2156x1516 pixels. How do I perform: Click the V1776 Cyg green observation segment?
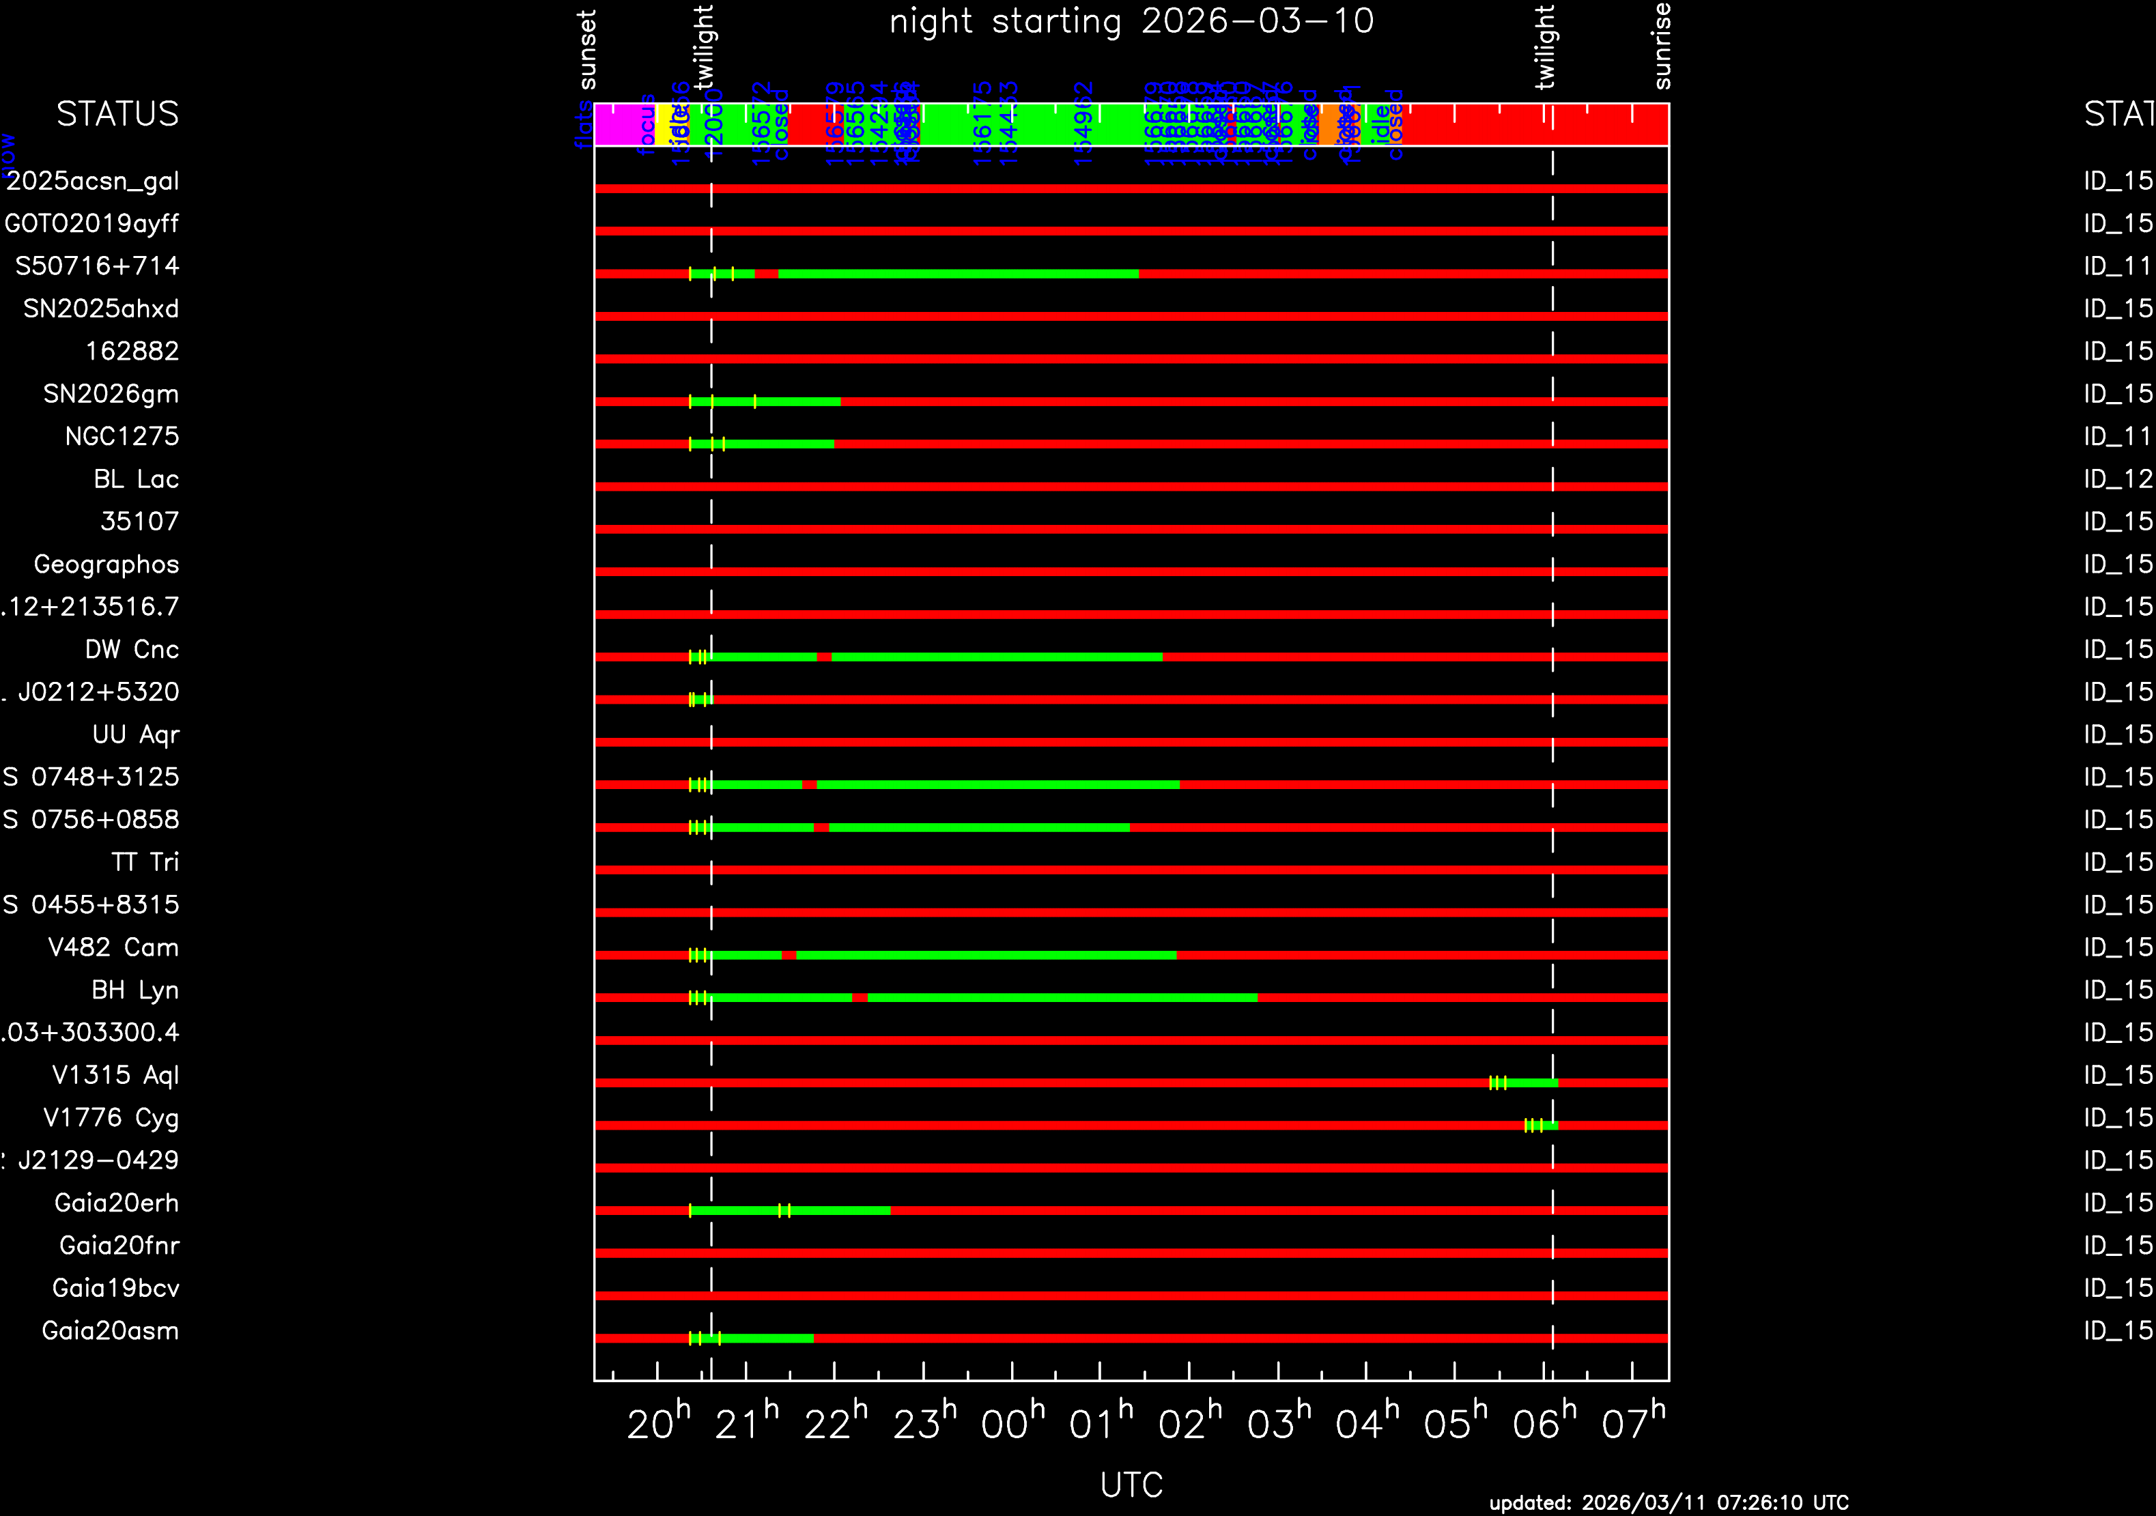[x=1549, y=1126]
